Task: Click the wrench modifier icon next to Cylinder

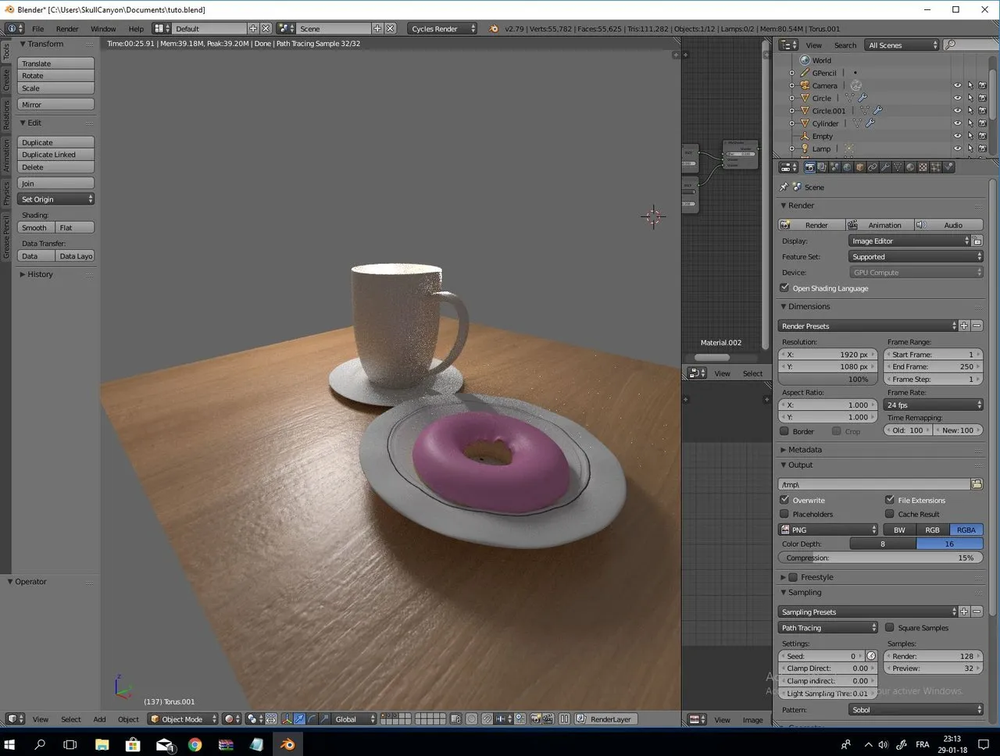Action: pos(870,123)
